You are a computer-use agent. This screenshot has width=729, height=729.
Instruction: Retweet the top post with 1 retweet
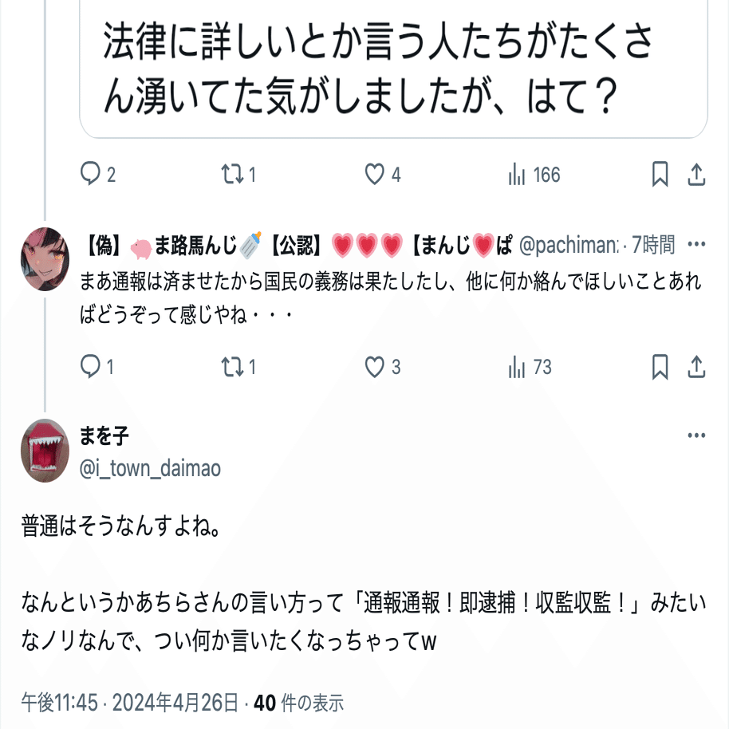point(232,175)
